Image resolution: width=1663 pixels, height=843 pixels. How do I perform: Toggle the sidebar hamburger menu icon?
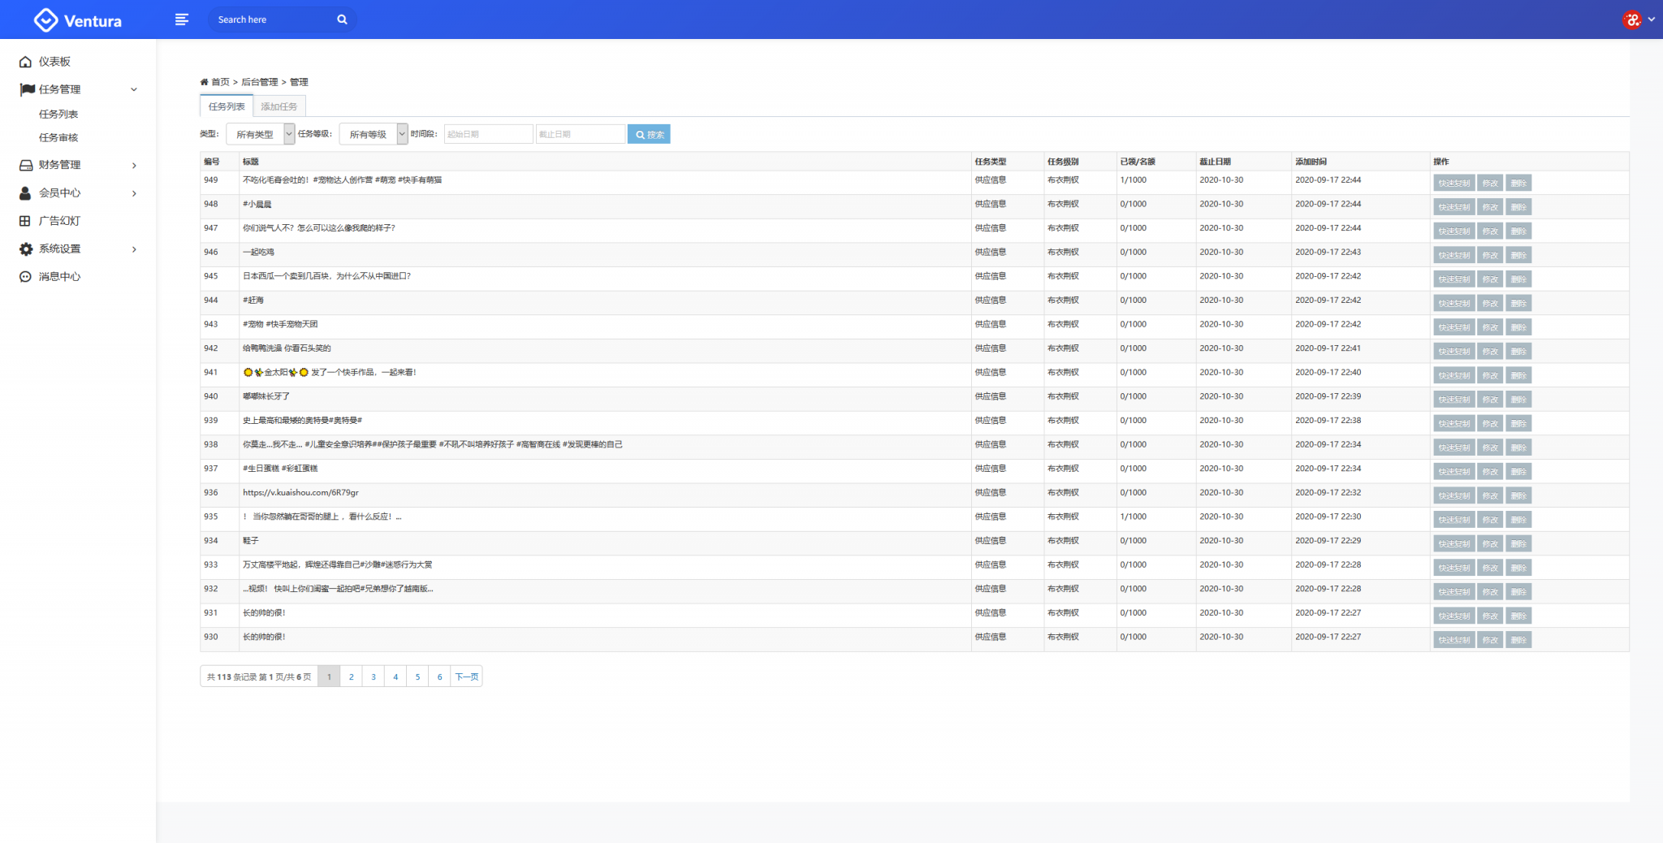click(182, 19)
